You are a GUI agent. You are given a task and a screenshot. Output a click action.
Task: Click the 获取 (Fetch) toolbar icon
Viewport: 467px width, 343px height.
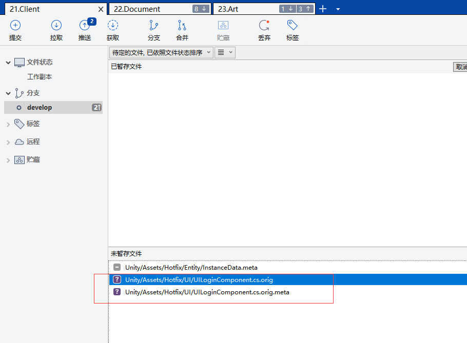tap(113, 26)
